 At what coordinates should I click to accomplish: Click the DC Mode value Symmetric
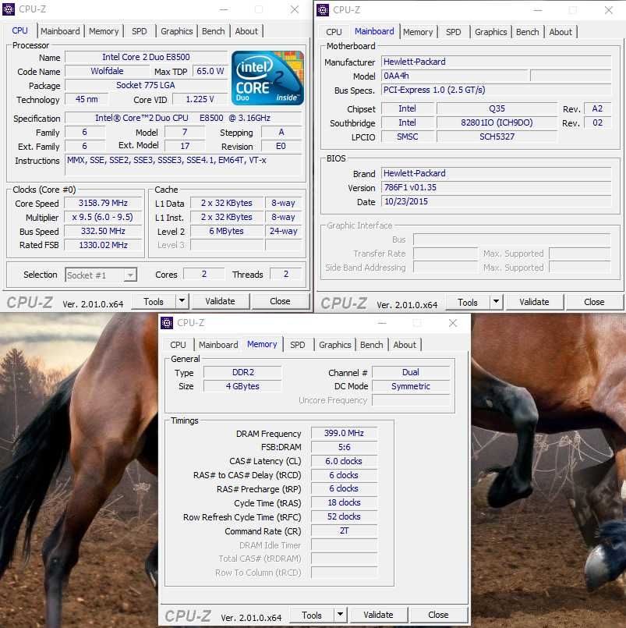tap(411, 386)
